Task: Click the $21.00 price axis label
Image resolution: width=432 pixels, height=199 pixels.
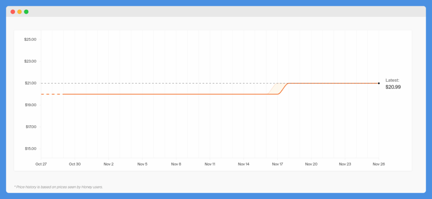Action: click(30, 83)
